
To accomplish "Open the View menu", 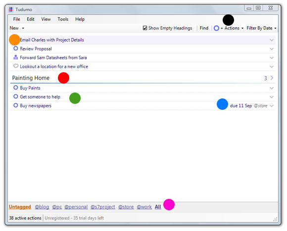I will point(46,19).
